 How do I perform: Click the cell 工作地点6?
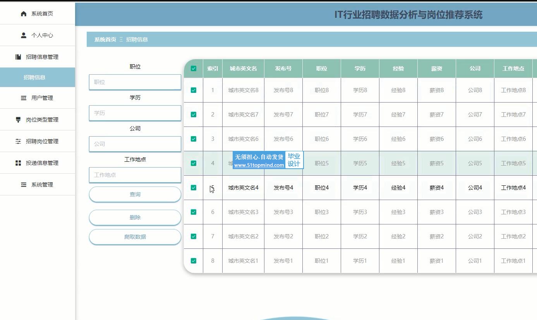(x=513, y=139)
